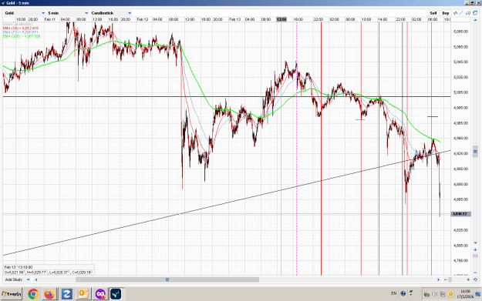This screenshot has width=482, height=301.
Task: Open the blue arrows app on taskbar
Action: [x=66, y=294]
